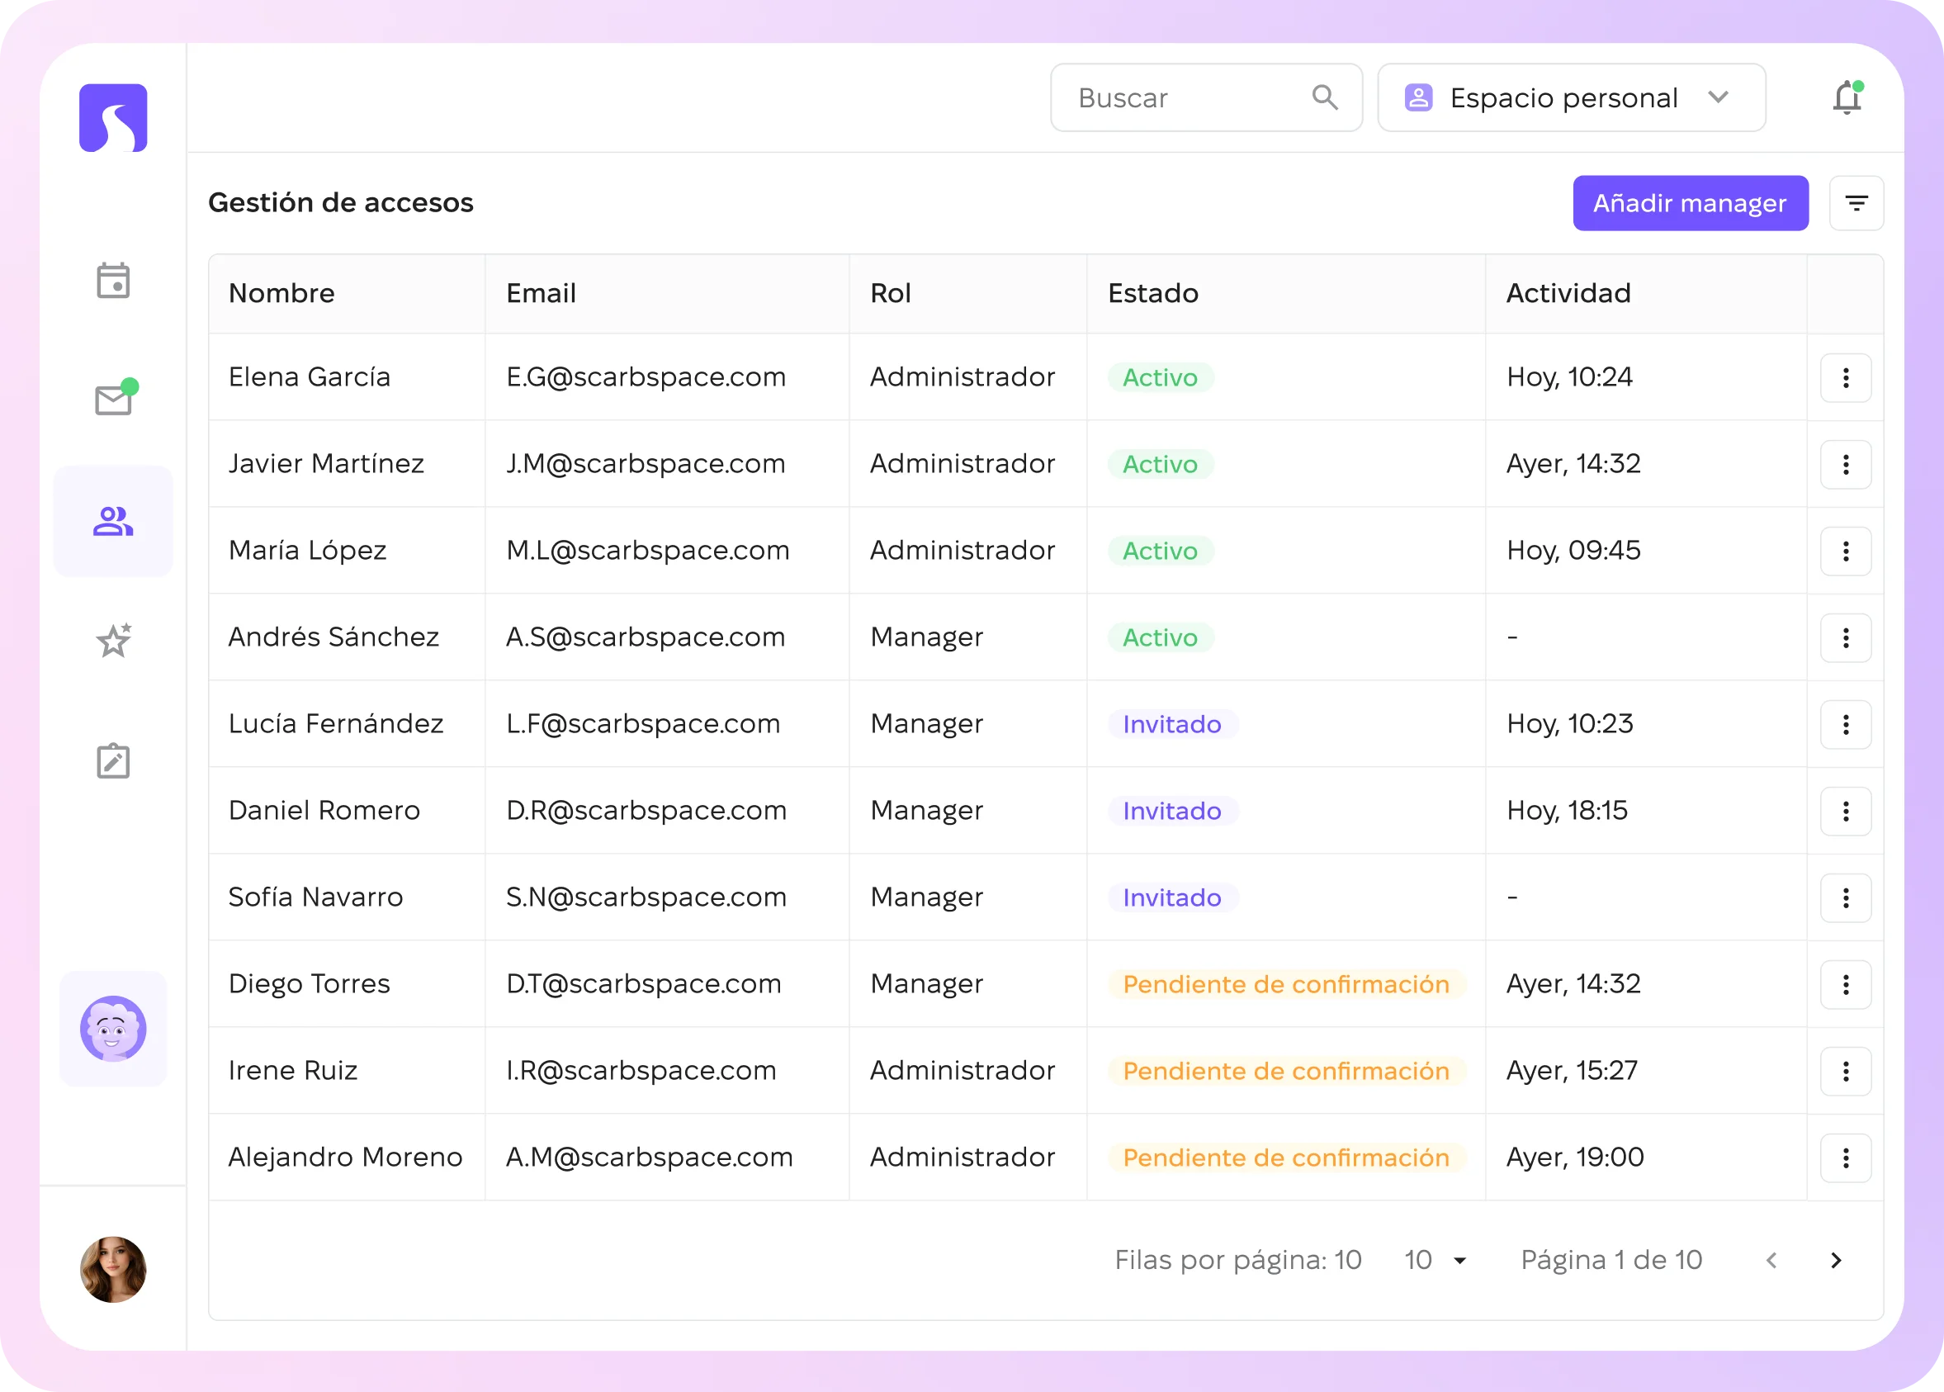Open row actions menu for Elena García
Viewport: 1944px width, 1392px height.
coord(1846,377)
